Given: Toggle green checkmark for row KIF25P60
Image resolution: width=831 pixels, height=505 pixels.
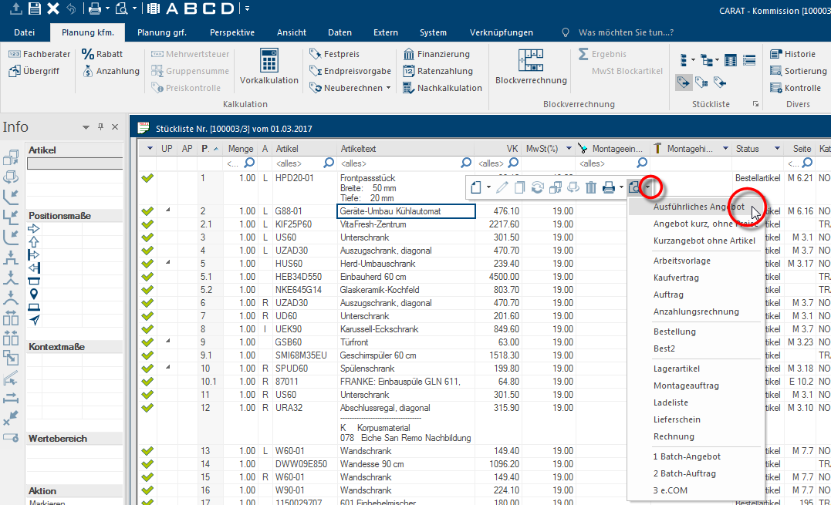Looking at the screenshot, I should click(148, 224).
